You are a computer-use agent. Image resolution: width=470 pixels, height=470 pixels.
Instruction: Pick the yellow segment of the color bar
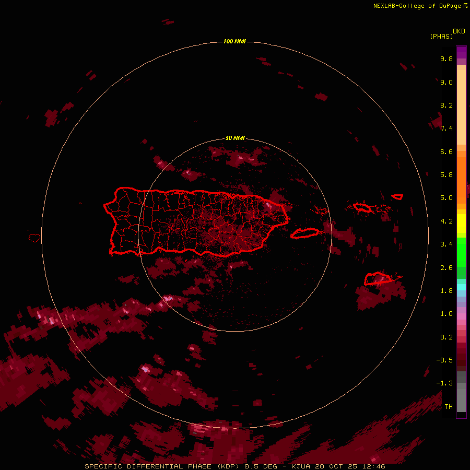[461, 224]
